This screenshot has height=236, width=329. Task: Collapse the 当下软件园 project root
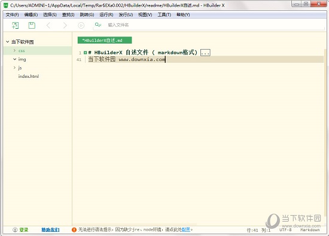8,41
